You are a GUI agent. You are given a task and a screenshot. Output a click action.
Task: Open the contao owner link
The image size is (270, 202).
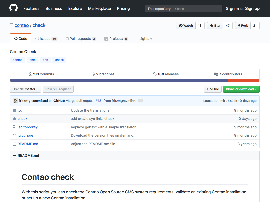point(22,25)
